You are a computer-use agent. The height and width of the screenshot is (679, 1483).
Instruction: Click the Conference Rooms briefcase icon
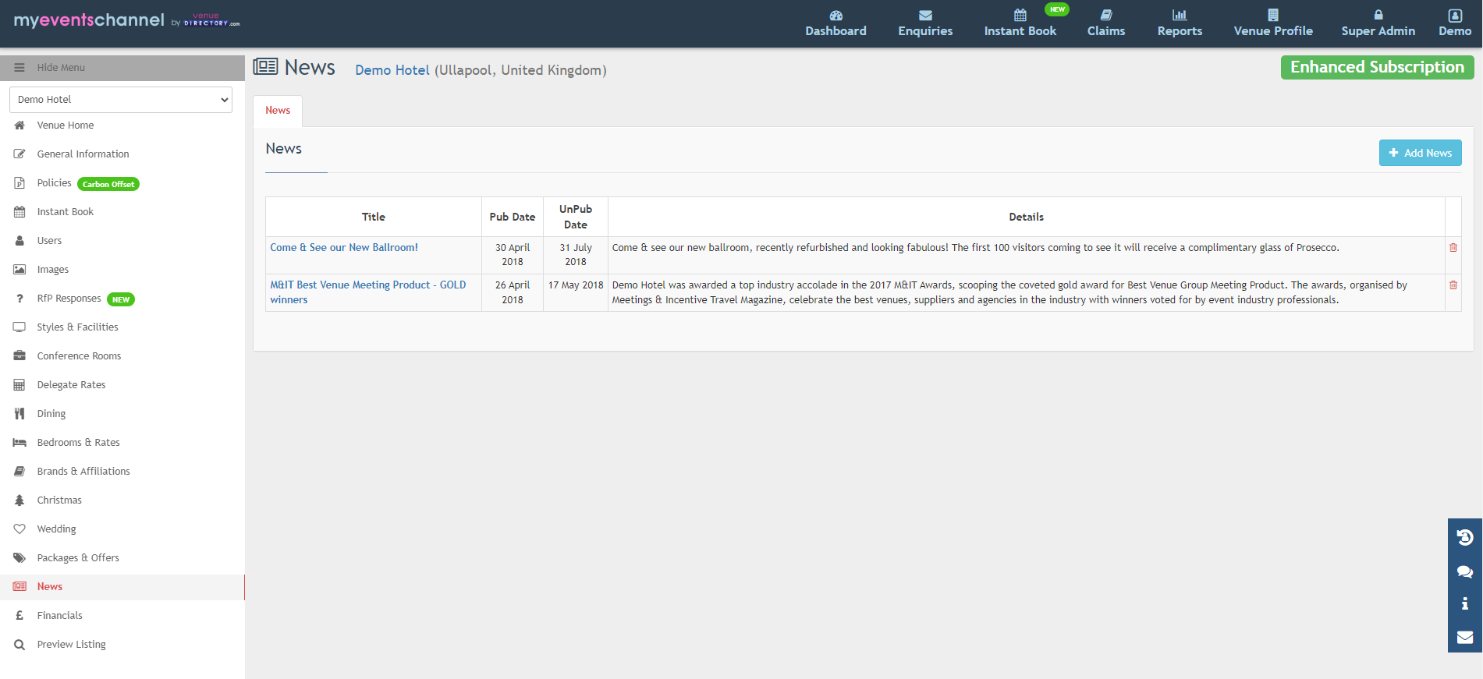(x=20, y=355)
